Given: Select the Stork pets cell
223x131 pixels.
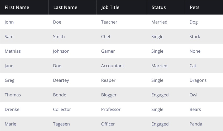Looking at the screenshot, I should click(x=204, y=36).
